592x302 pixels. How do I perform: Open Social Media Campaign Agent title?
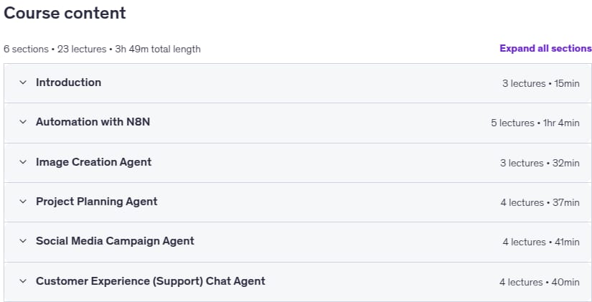(x=115, y=241)
